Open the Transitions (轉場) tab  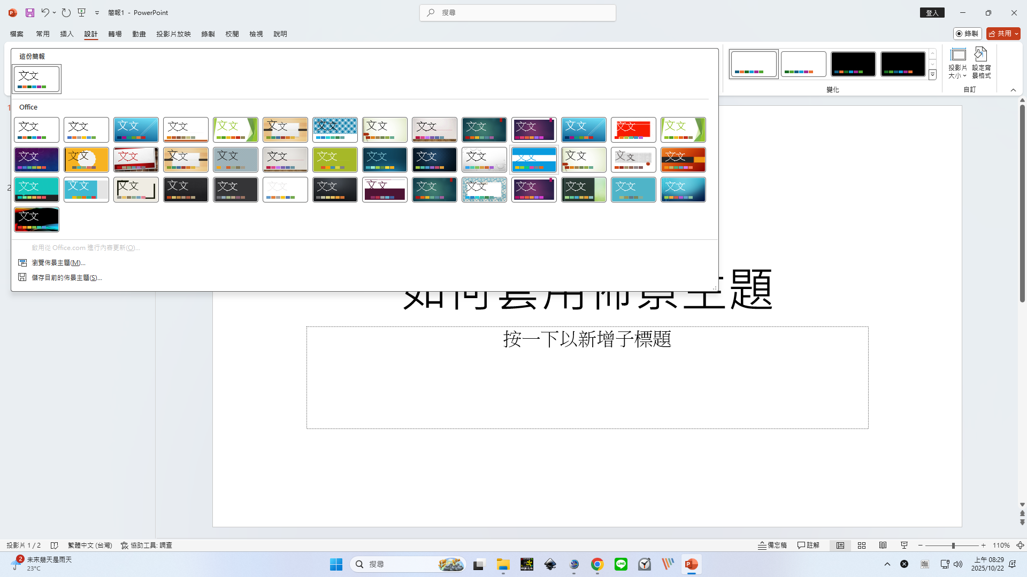point(115,34)
